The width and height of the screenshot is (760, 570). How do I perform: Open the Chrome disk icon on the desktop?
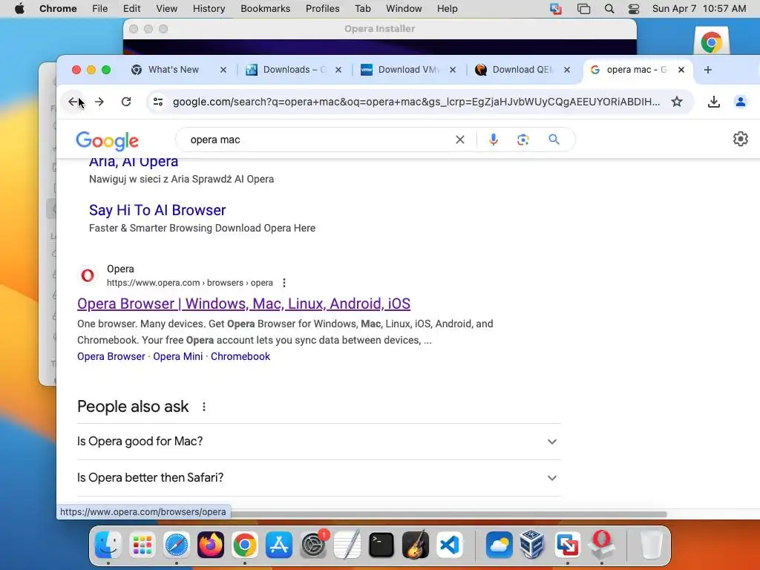pos(711,42)
